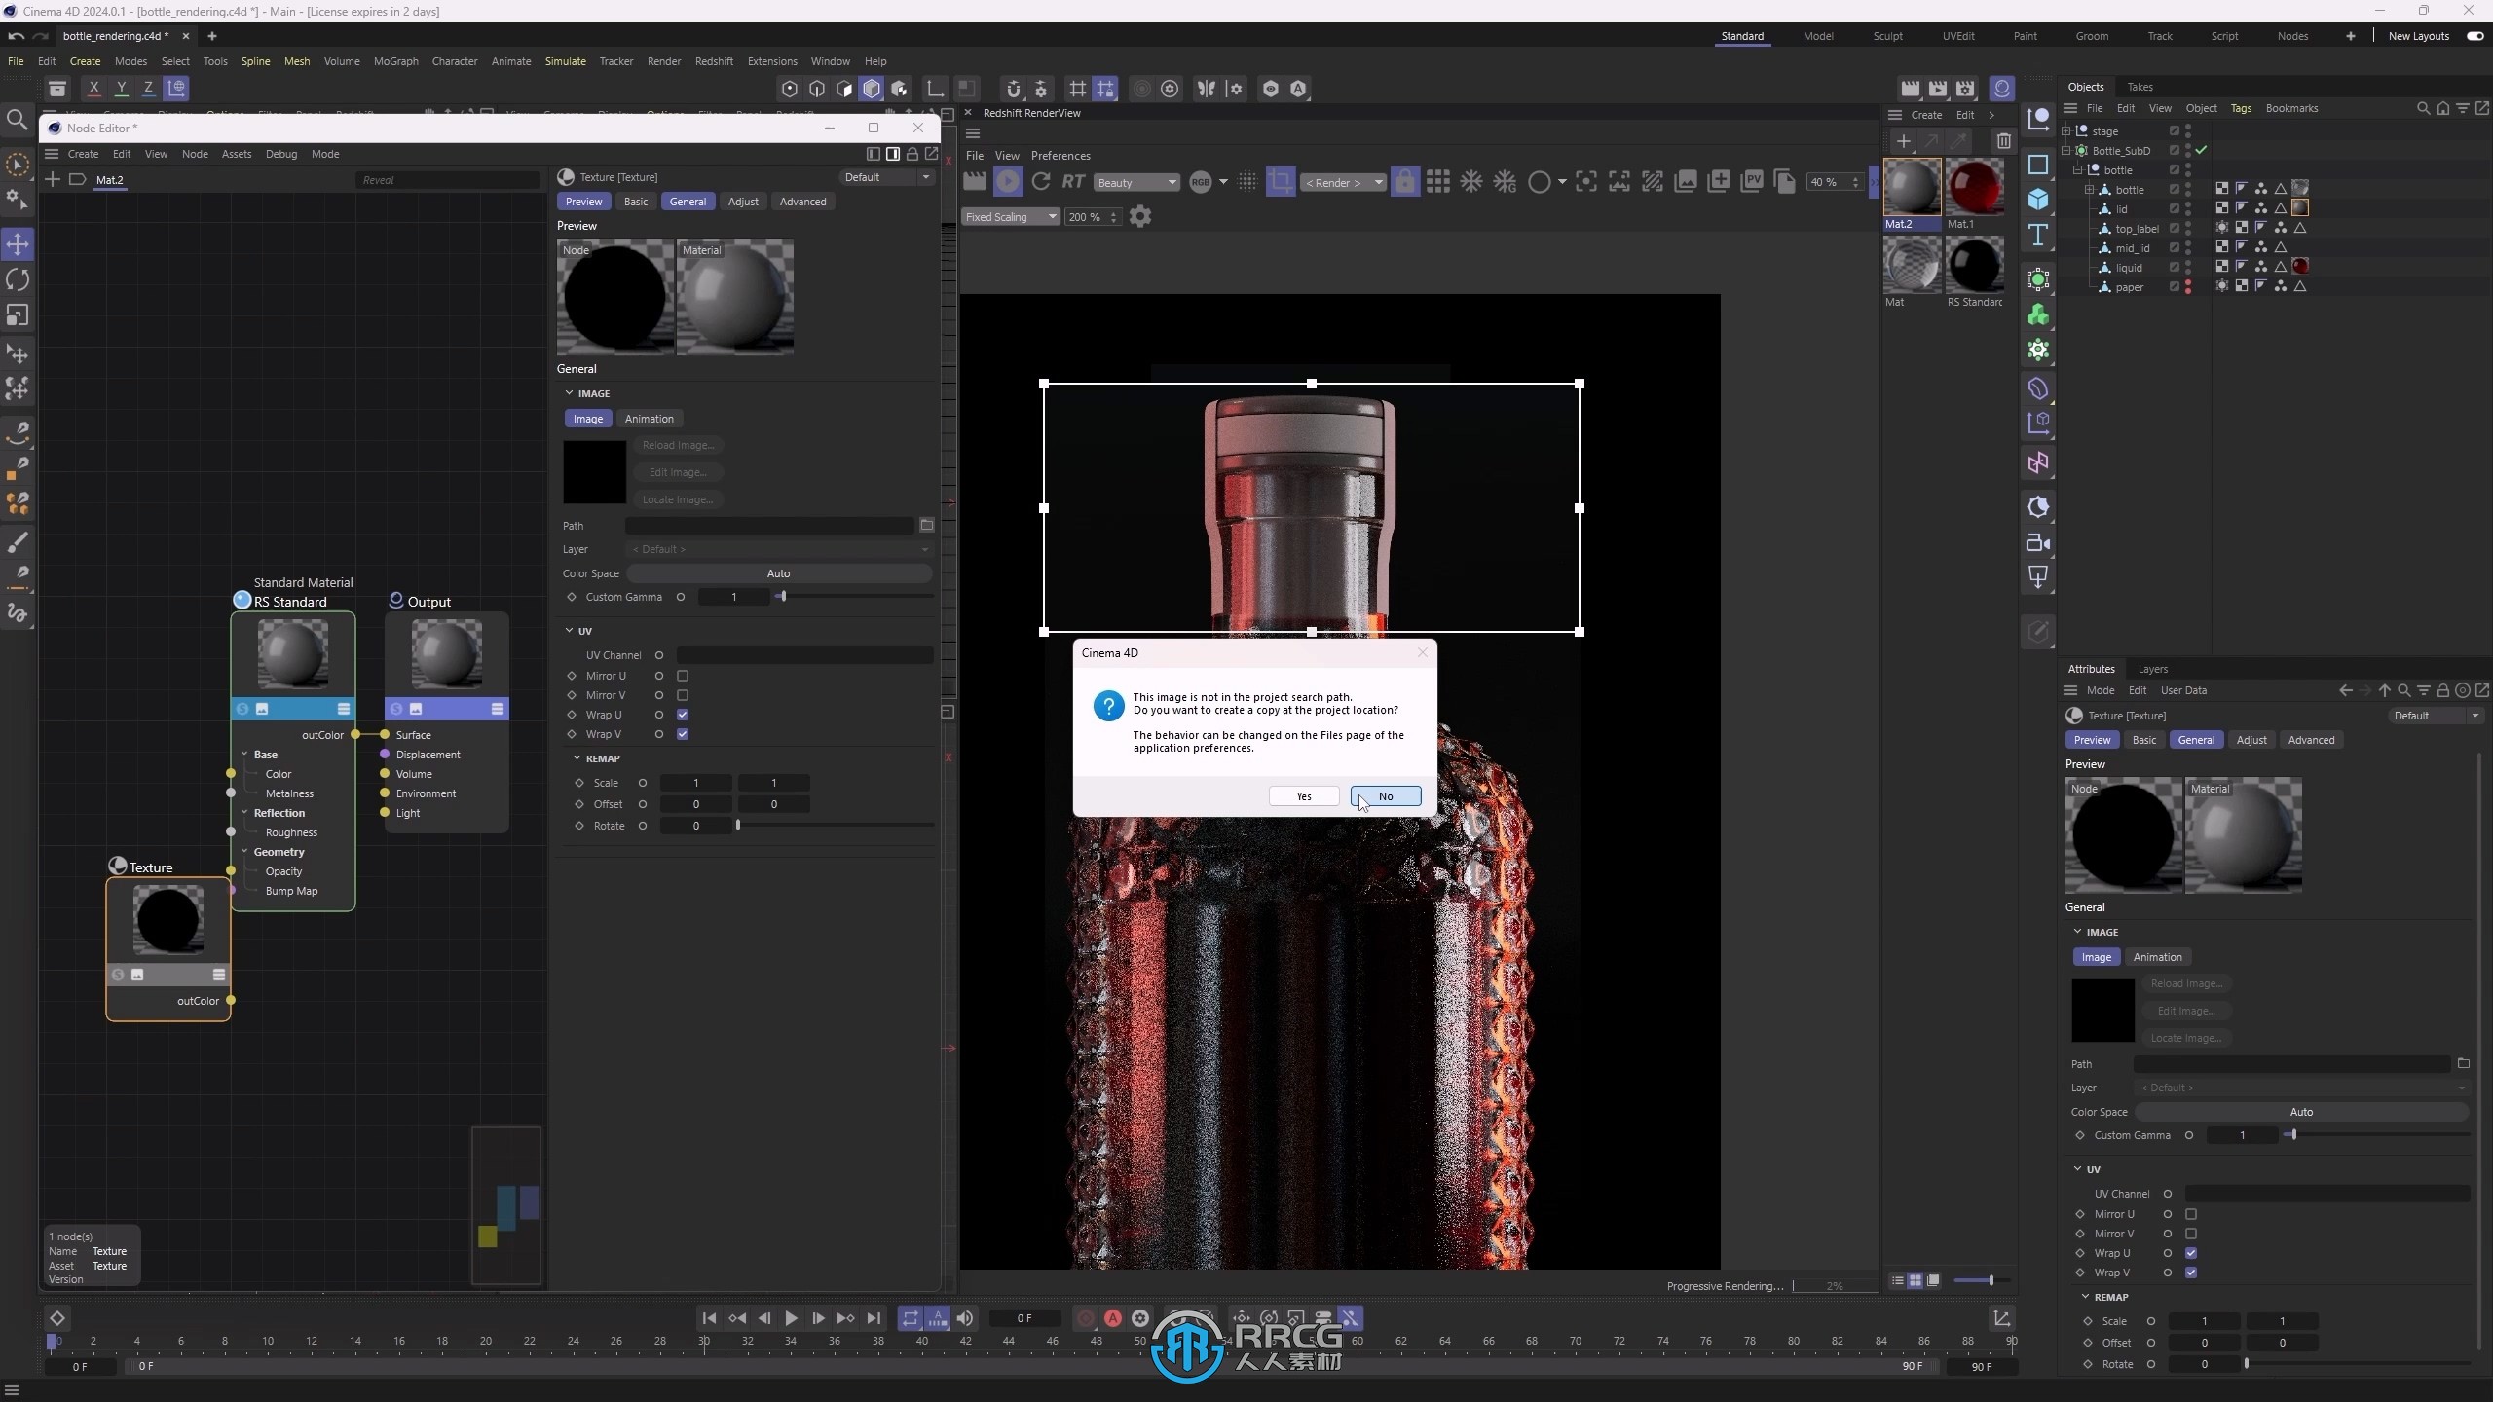Screen dimensions: 2493x1402
Task: Click delete trash icon in material manager
Action: pos(2002,141)
